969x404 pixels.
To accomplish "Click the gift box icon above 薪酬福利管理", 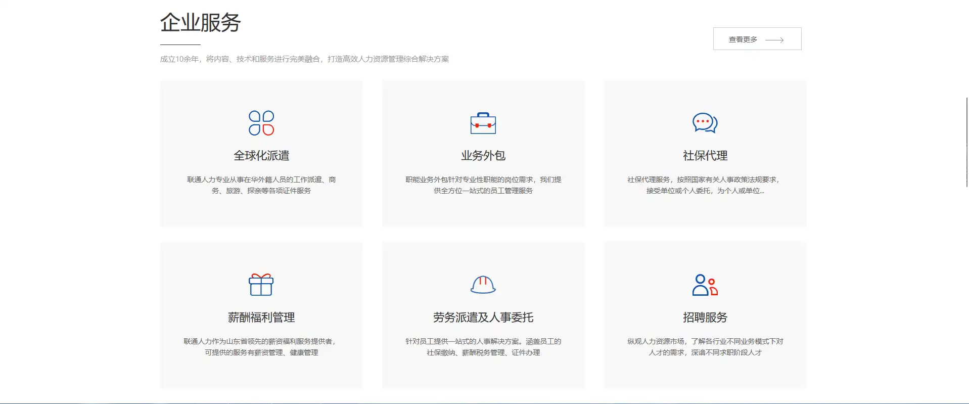I will pos(261,285).
